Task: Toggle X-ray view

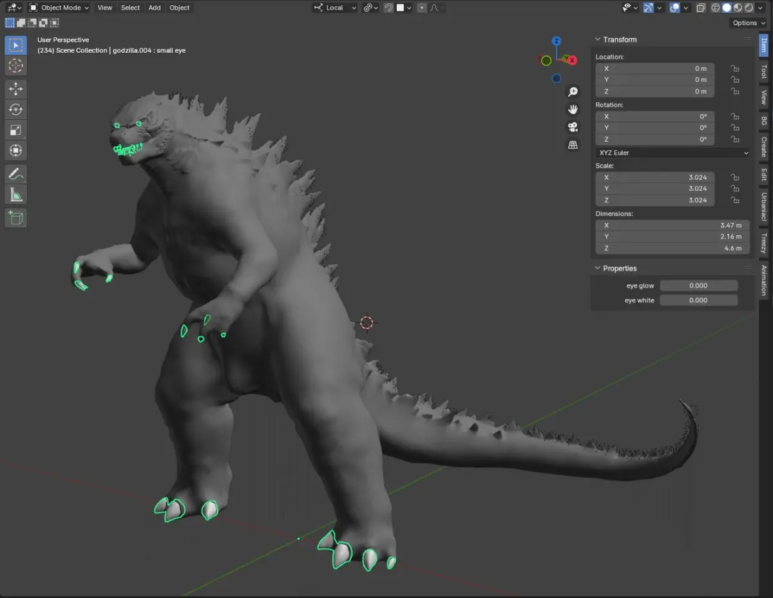Action: point(701,8)
